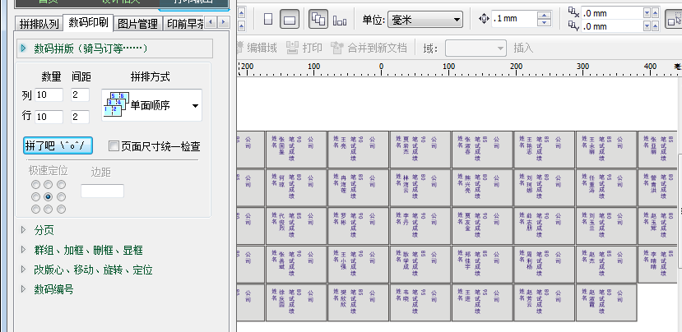Expand 群组、加框、删框、显框 section
Viewport: 682px width, 332px height.
point(24,250)
